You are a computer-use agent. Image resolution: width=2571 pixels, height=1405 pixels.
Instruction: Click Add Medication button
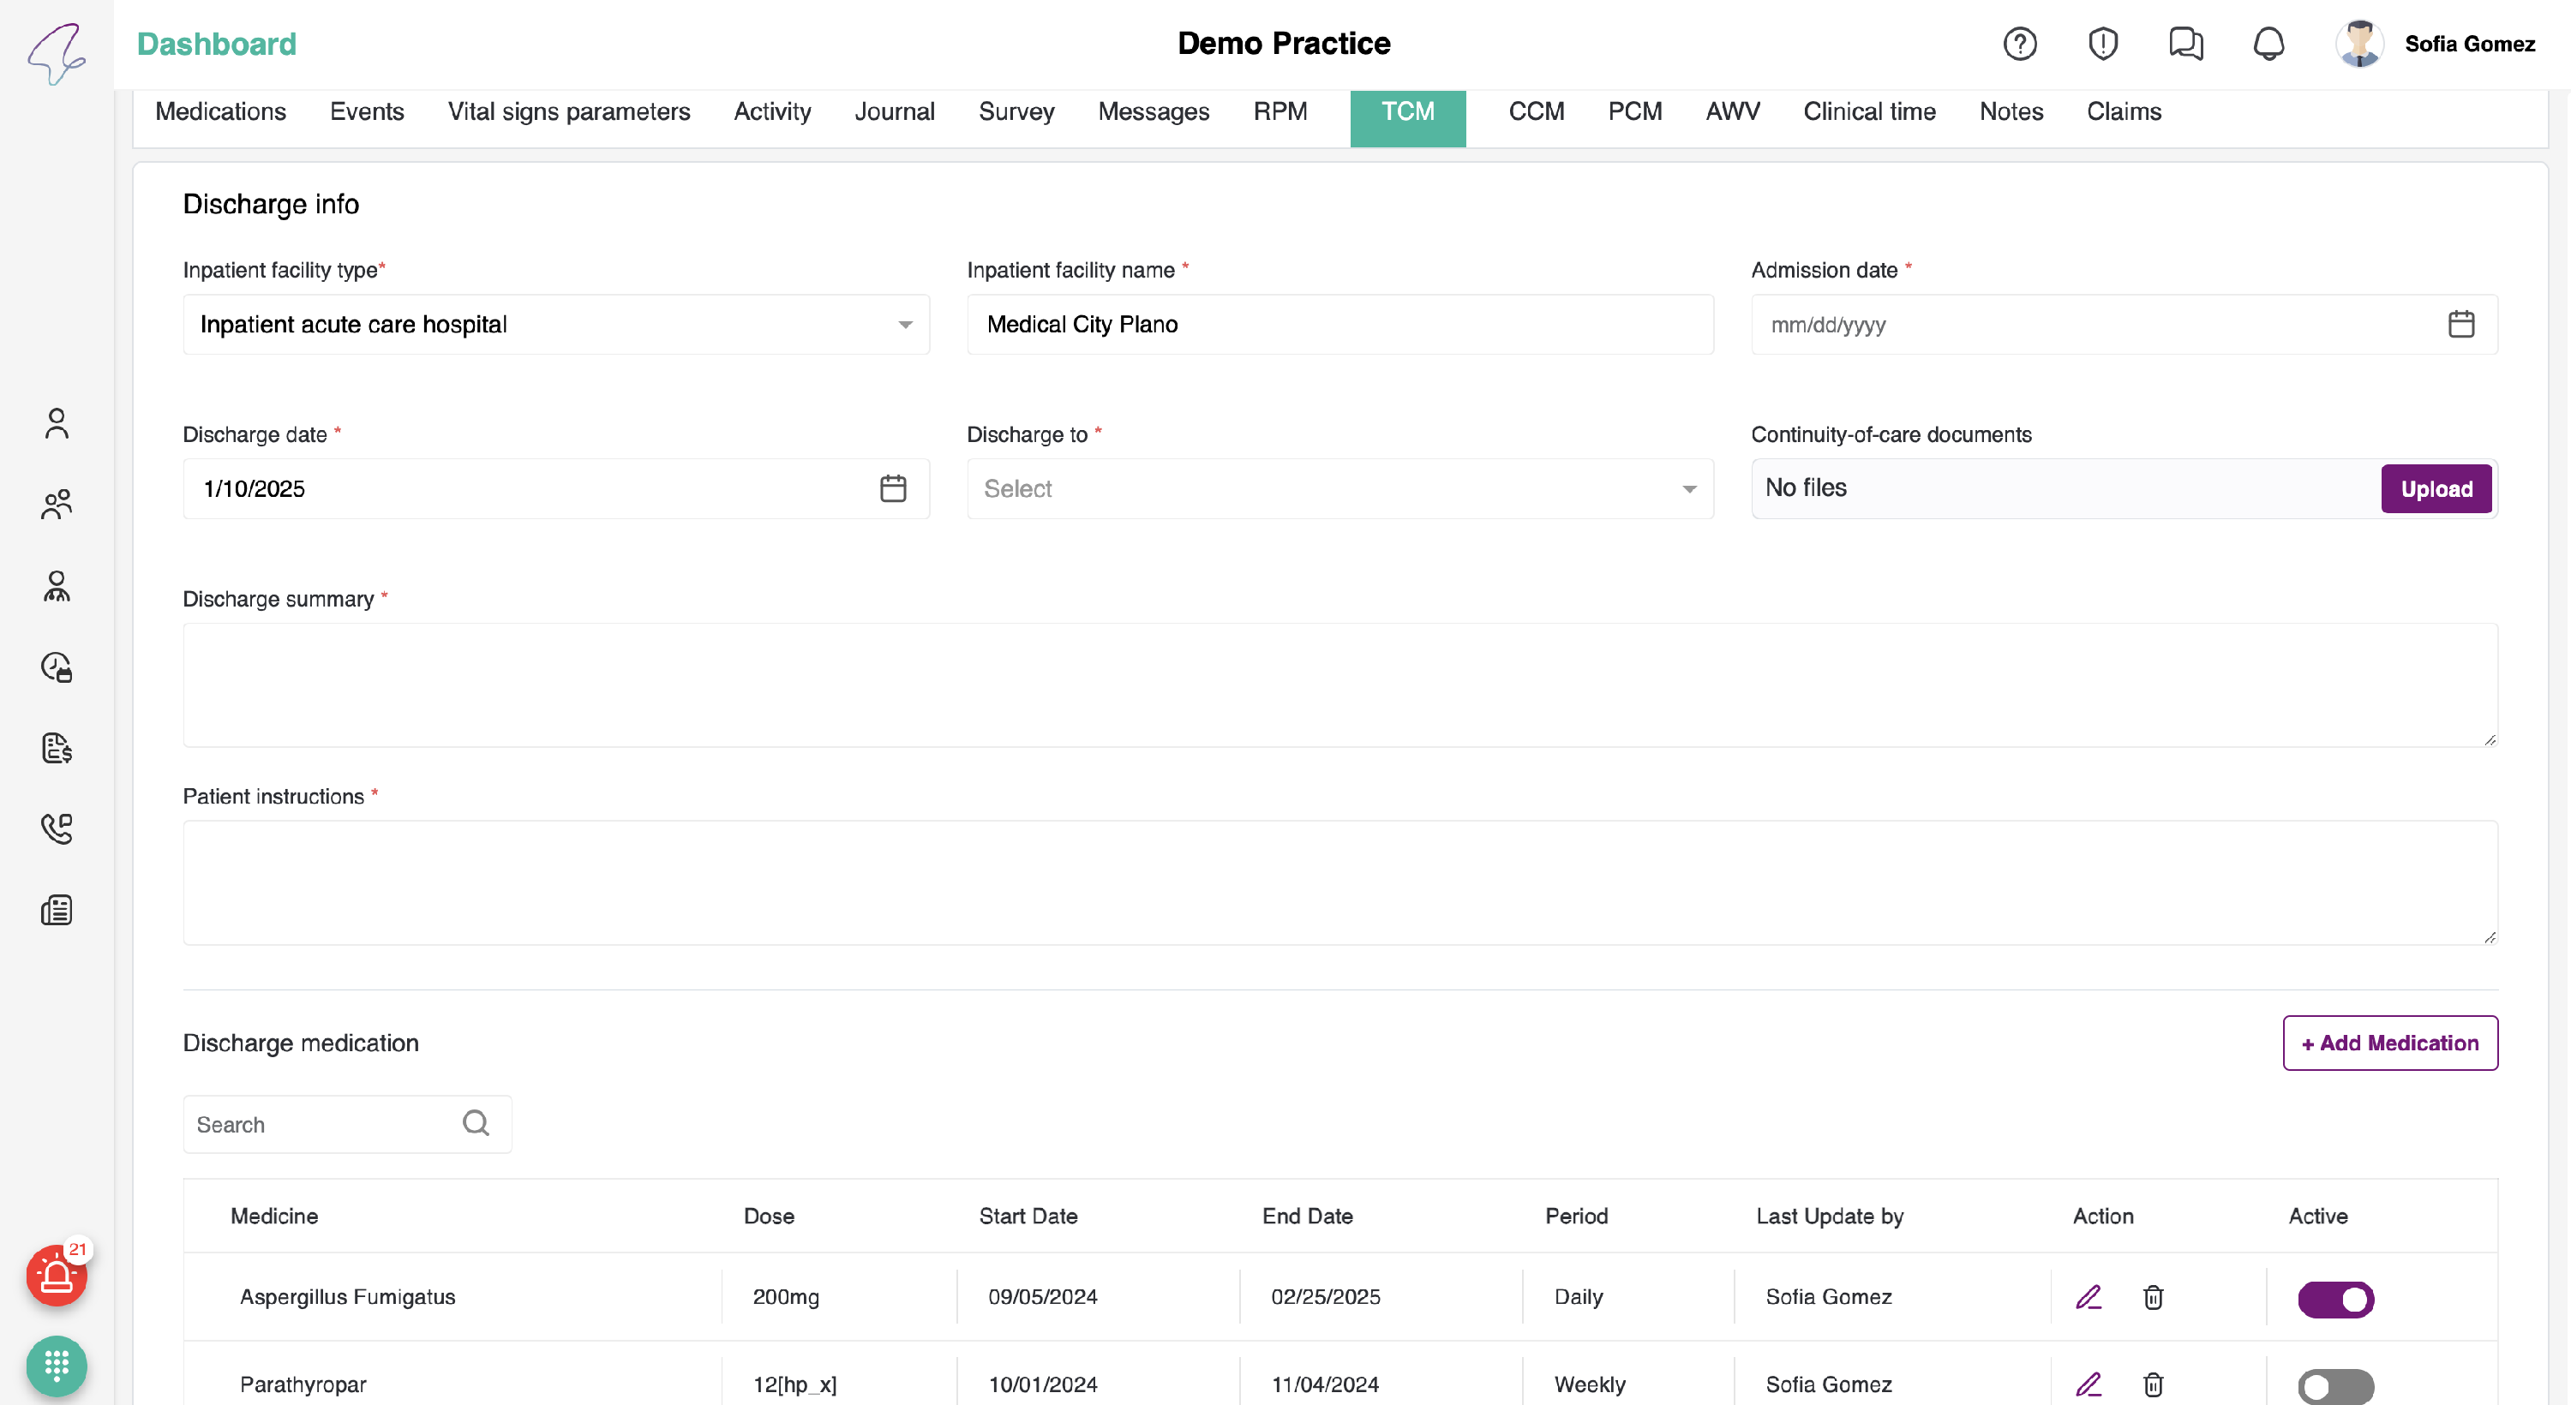tap(2389, 1043)
